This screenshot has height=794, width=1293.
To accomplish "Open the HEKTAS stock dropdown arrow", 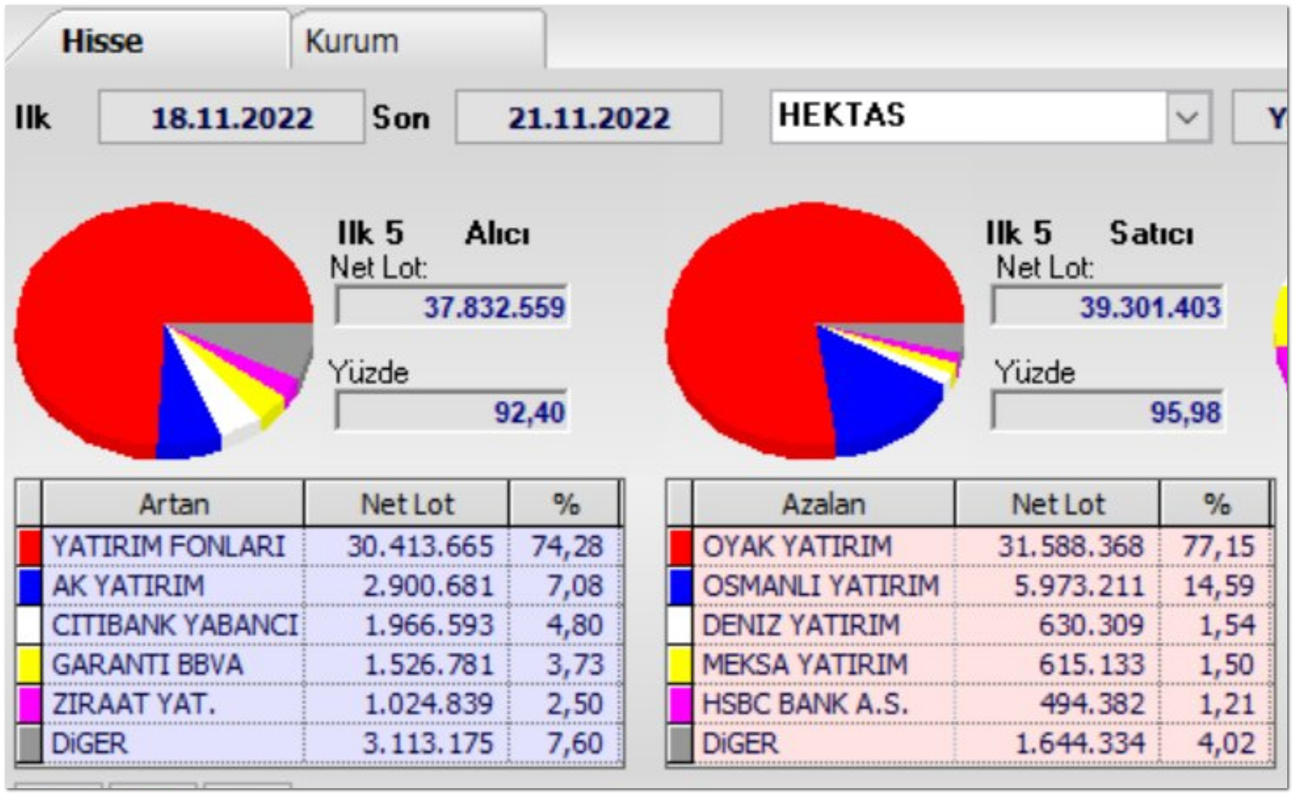I will click(x=1189, y=117).
